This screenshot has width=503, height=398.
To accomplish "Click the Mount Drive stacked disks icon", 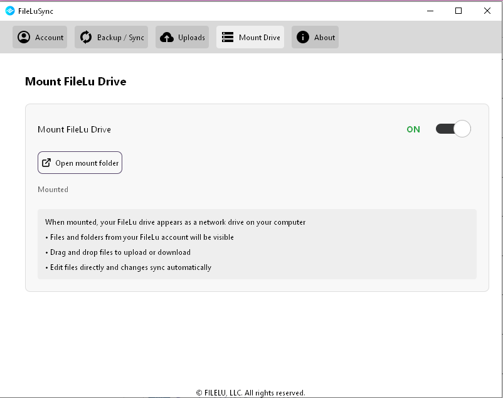I will (x=228, y=37).
